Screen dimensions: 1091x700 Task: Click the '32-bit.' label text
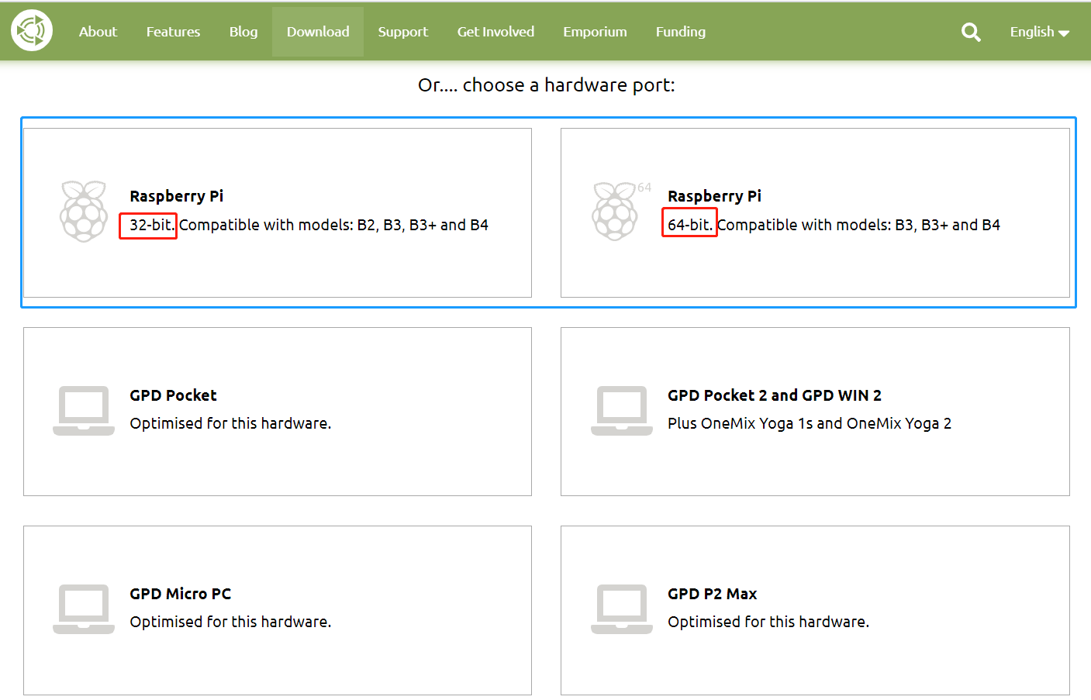pyautogui.click(x=151, y=225)
